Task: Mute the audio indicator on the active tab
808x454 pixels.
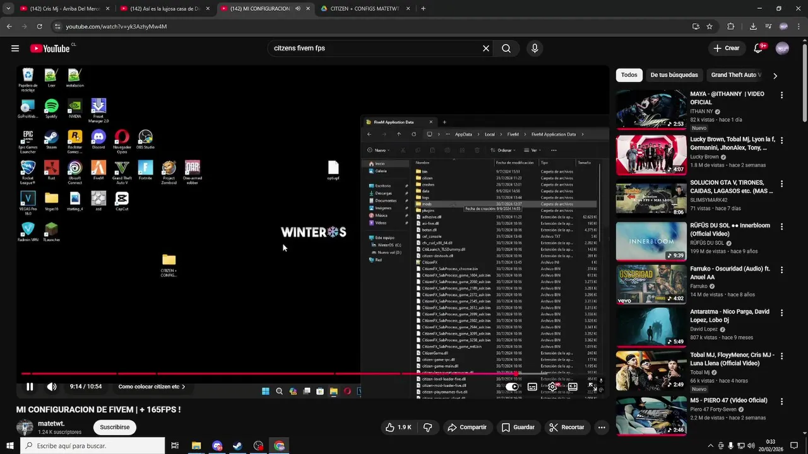Action: click(x=297, y=9)
